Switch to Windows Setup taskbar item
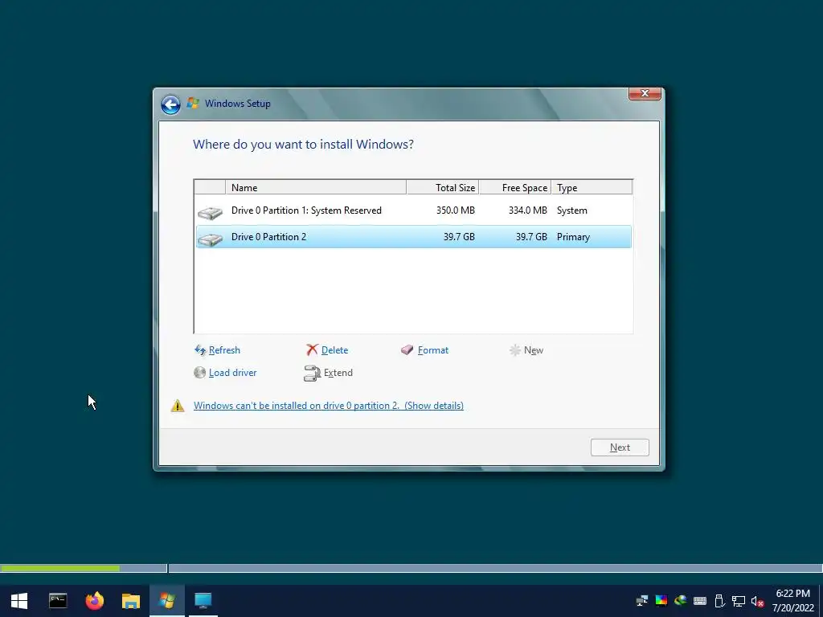Viewport: 823px width, 617px height. (x=167, y=600)
